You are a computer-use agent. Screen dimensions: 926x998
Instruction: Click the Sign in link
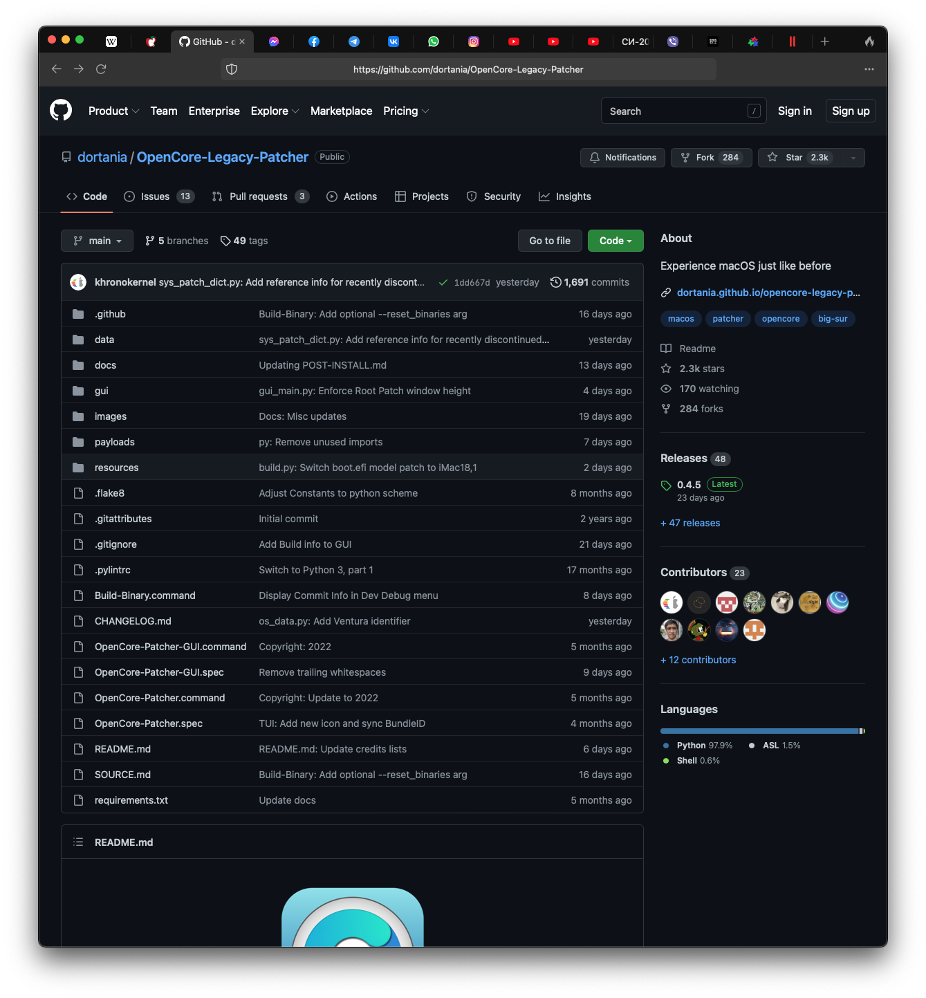[795, 111]
